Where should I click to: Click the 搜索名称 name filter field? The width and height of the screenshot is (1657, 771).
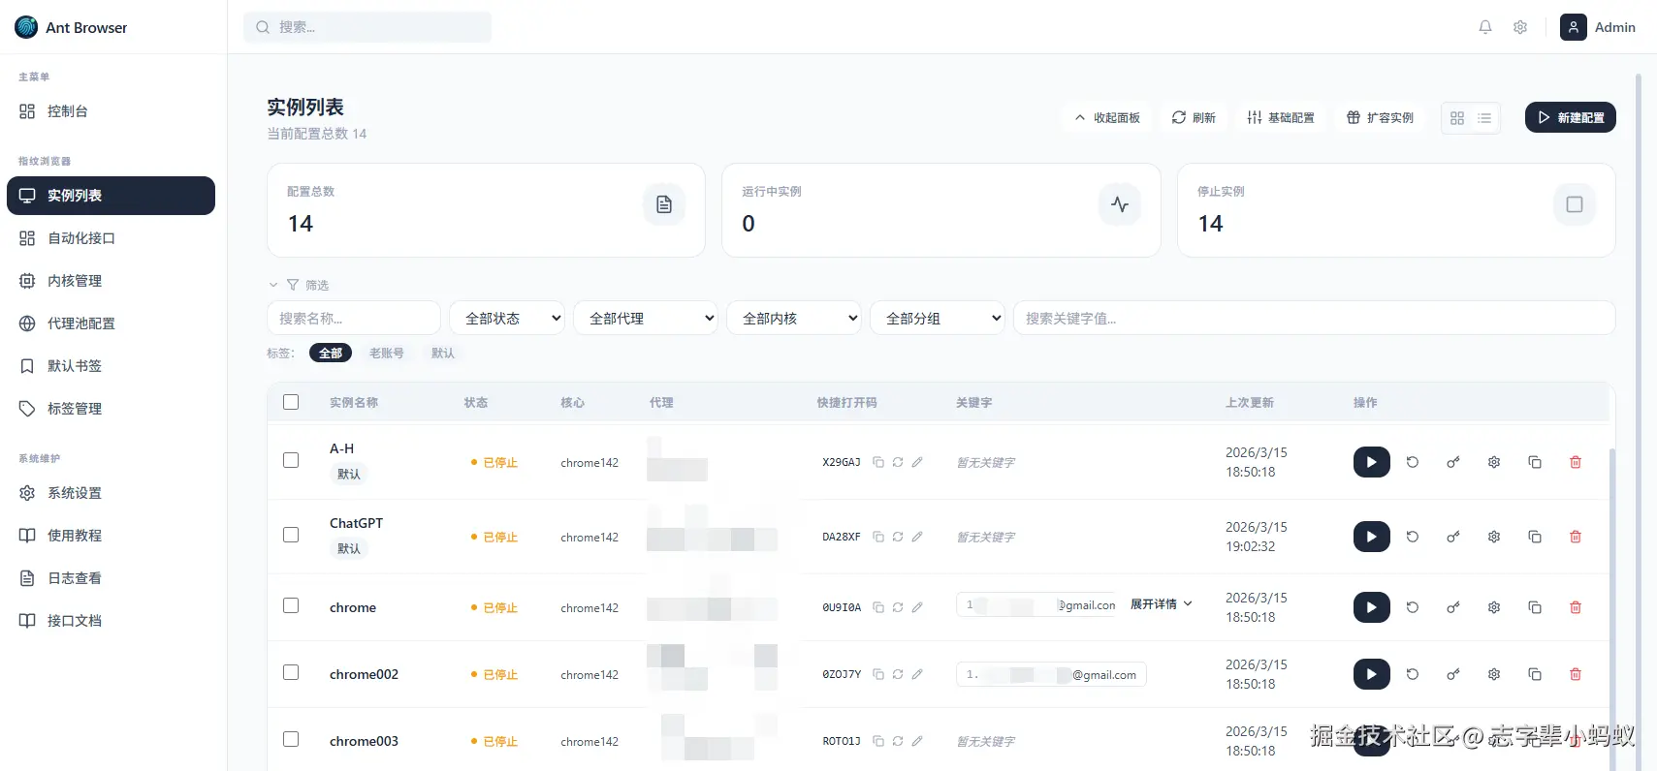click(x=354, y=318)
